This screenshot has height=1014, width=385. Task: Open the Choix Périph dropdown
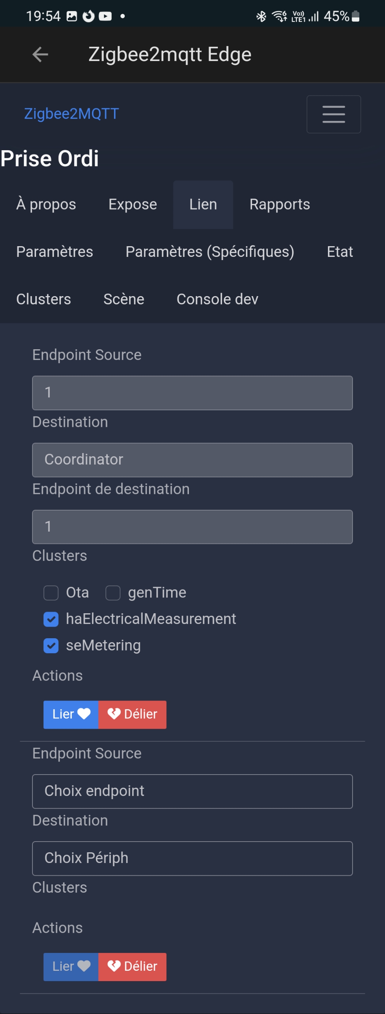[192, 858]
